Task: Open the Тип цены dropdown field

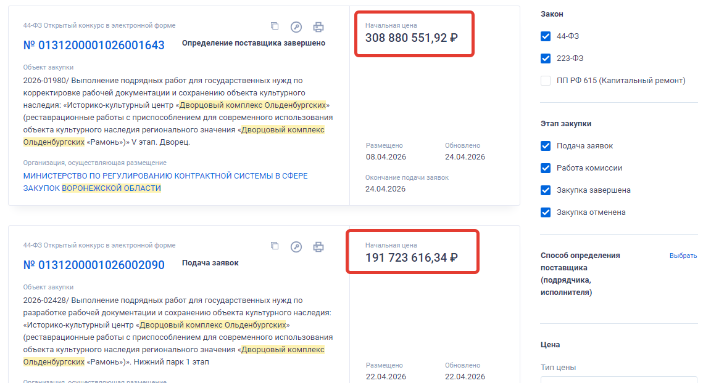Action: 618,379
